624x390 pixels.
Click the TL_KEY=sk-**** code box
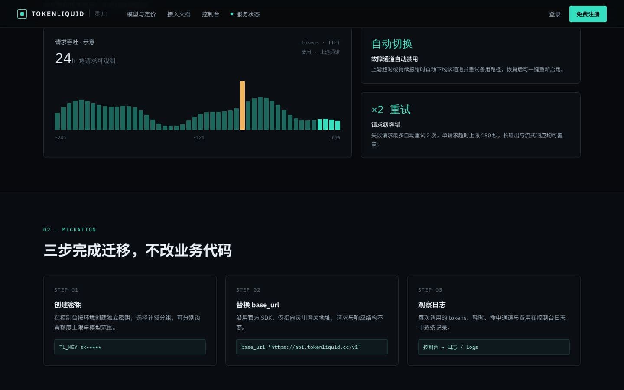click(130, 347)
